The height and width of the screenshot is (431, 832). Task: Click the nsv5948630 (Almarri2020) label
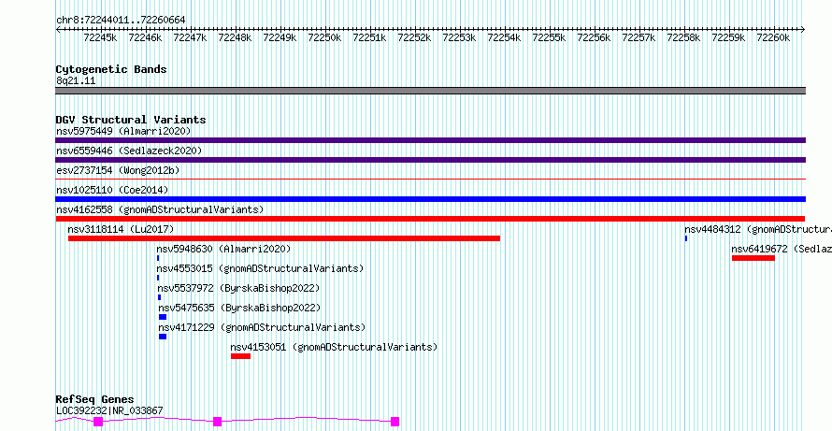(x=223, y=249)
